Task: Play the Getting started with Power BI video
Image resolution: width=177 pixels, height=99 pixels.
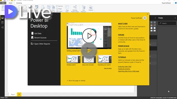Action: tap(89, 36)
